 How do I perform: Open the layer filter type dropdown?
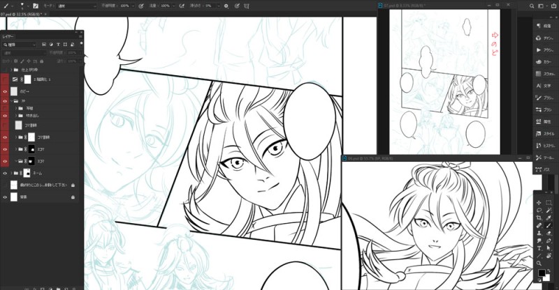point(20,45)
